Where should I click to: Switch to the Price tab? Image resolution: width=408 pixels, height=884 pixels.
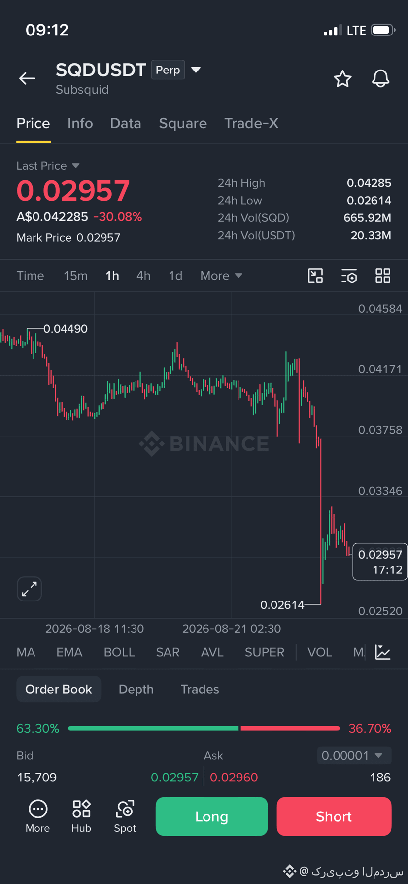click(x=33, y=123)
